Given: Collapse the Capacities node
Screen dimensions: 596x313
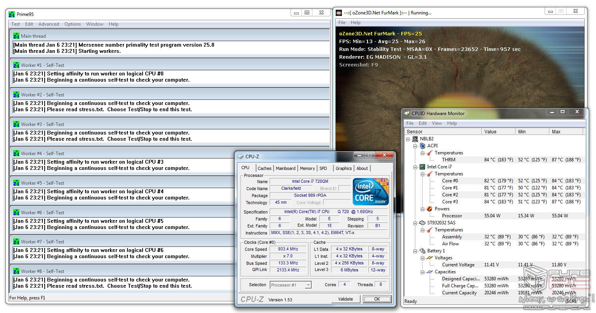Looking at the screenshot, I should point(423,272).
